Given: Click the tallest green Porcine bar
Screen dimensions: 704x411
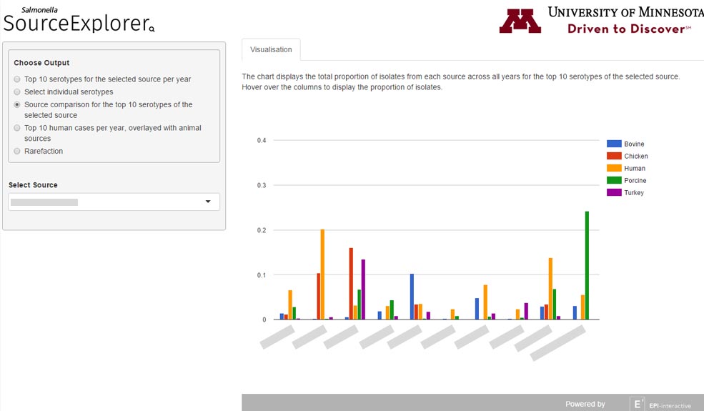Looking at the screenshot, I should click(x=587, y=265).
